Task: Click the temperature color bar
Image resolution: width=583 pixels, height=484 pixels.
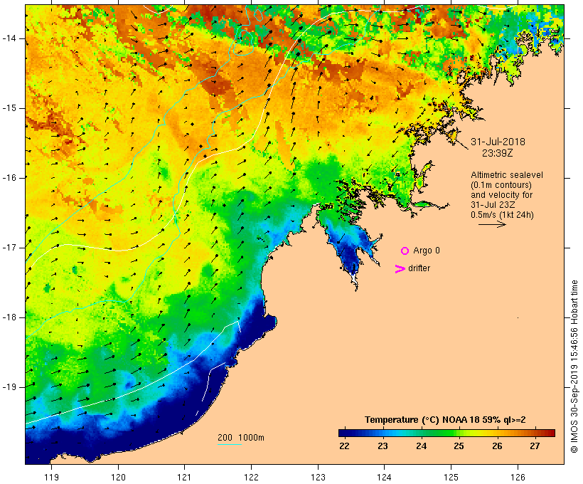Action: pyautogui.click(x=446, y=433)
